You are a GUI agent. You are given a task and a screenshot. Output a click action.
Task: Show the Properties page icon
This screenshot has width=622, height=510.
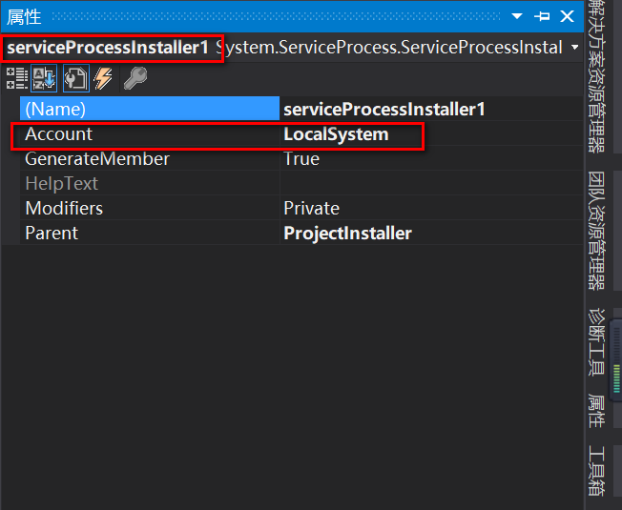[x=75, y=78]
